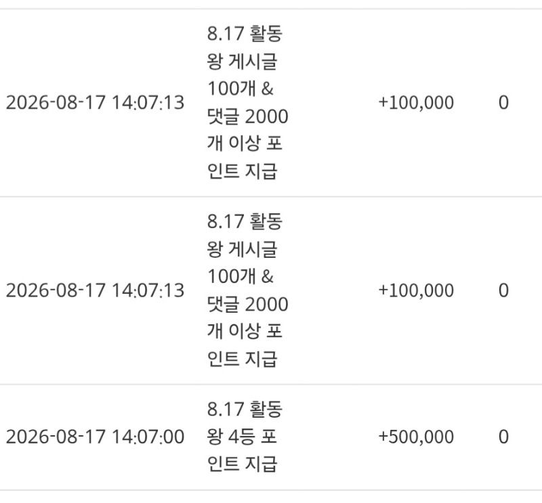The image size is (542, 503).
Task: Click the 왕 게시글 line in the topmost row
Action: (243, 62)
